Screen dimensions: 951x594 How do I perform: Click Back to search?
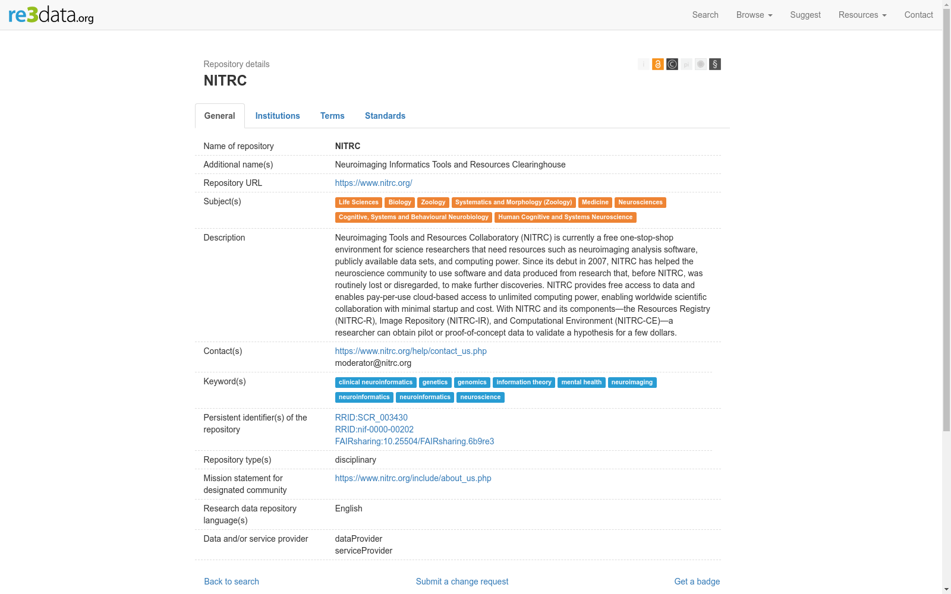pos(232,582)
